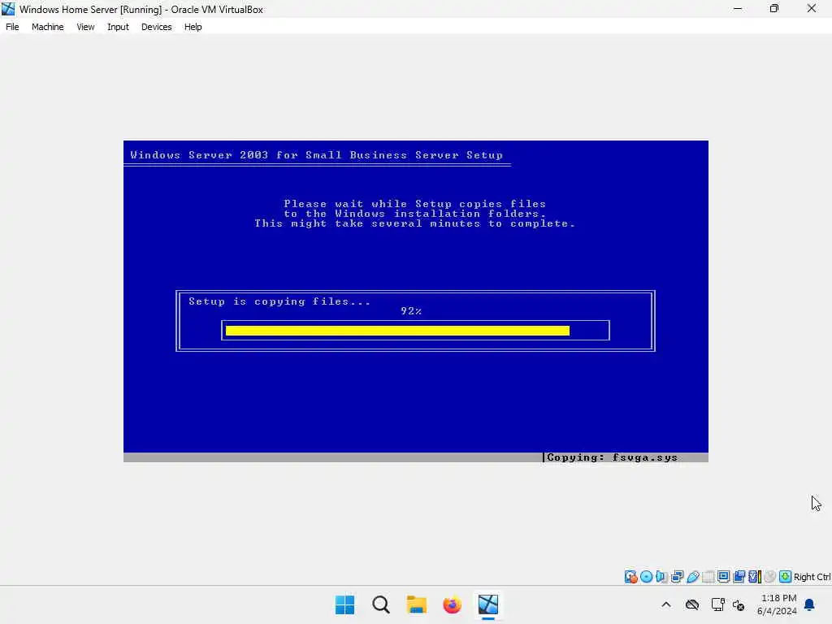The image size is (832, 624).
Task: Open the Help menu
Action: click(193, 27)
